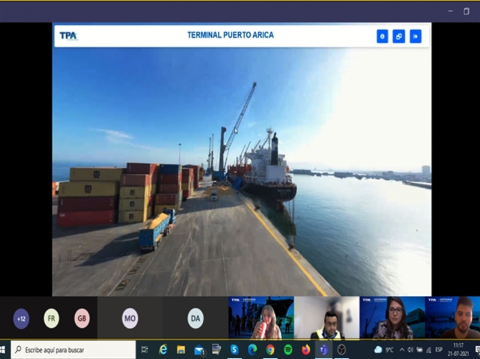The image size is (480, 359).
Task: Open the +12 more participants badge
Action: (x=21, y=319)
